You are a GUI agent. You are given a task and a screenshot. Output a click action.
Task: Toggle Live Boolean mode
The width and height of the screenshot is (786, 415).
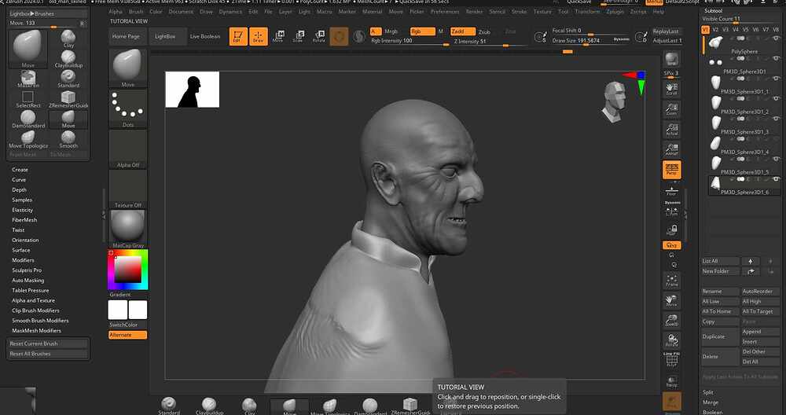tap(205, 37)
